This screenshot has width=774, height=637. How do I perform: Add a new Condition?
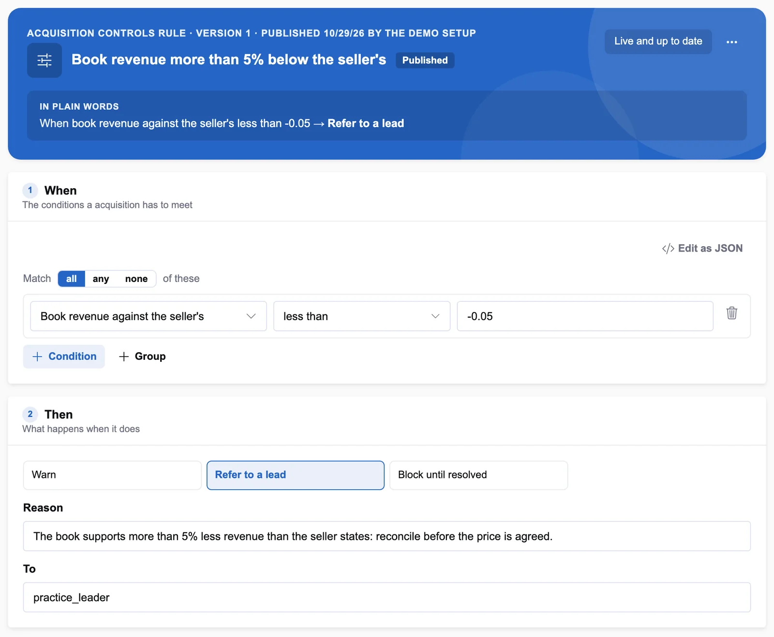64,356
